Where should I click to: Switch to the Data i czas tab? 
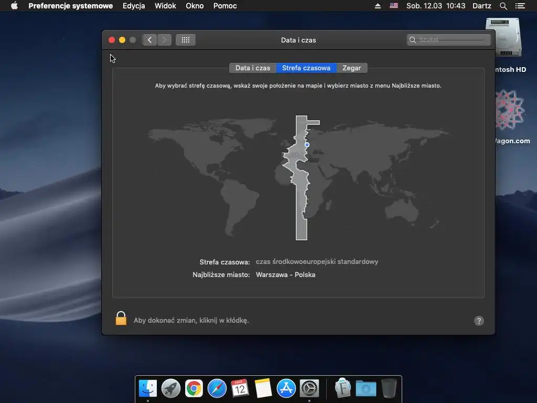click(x=253, y=68)
